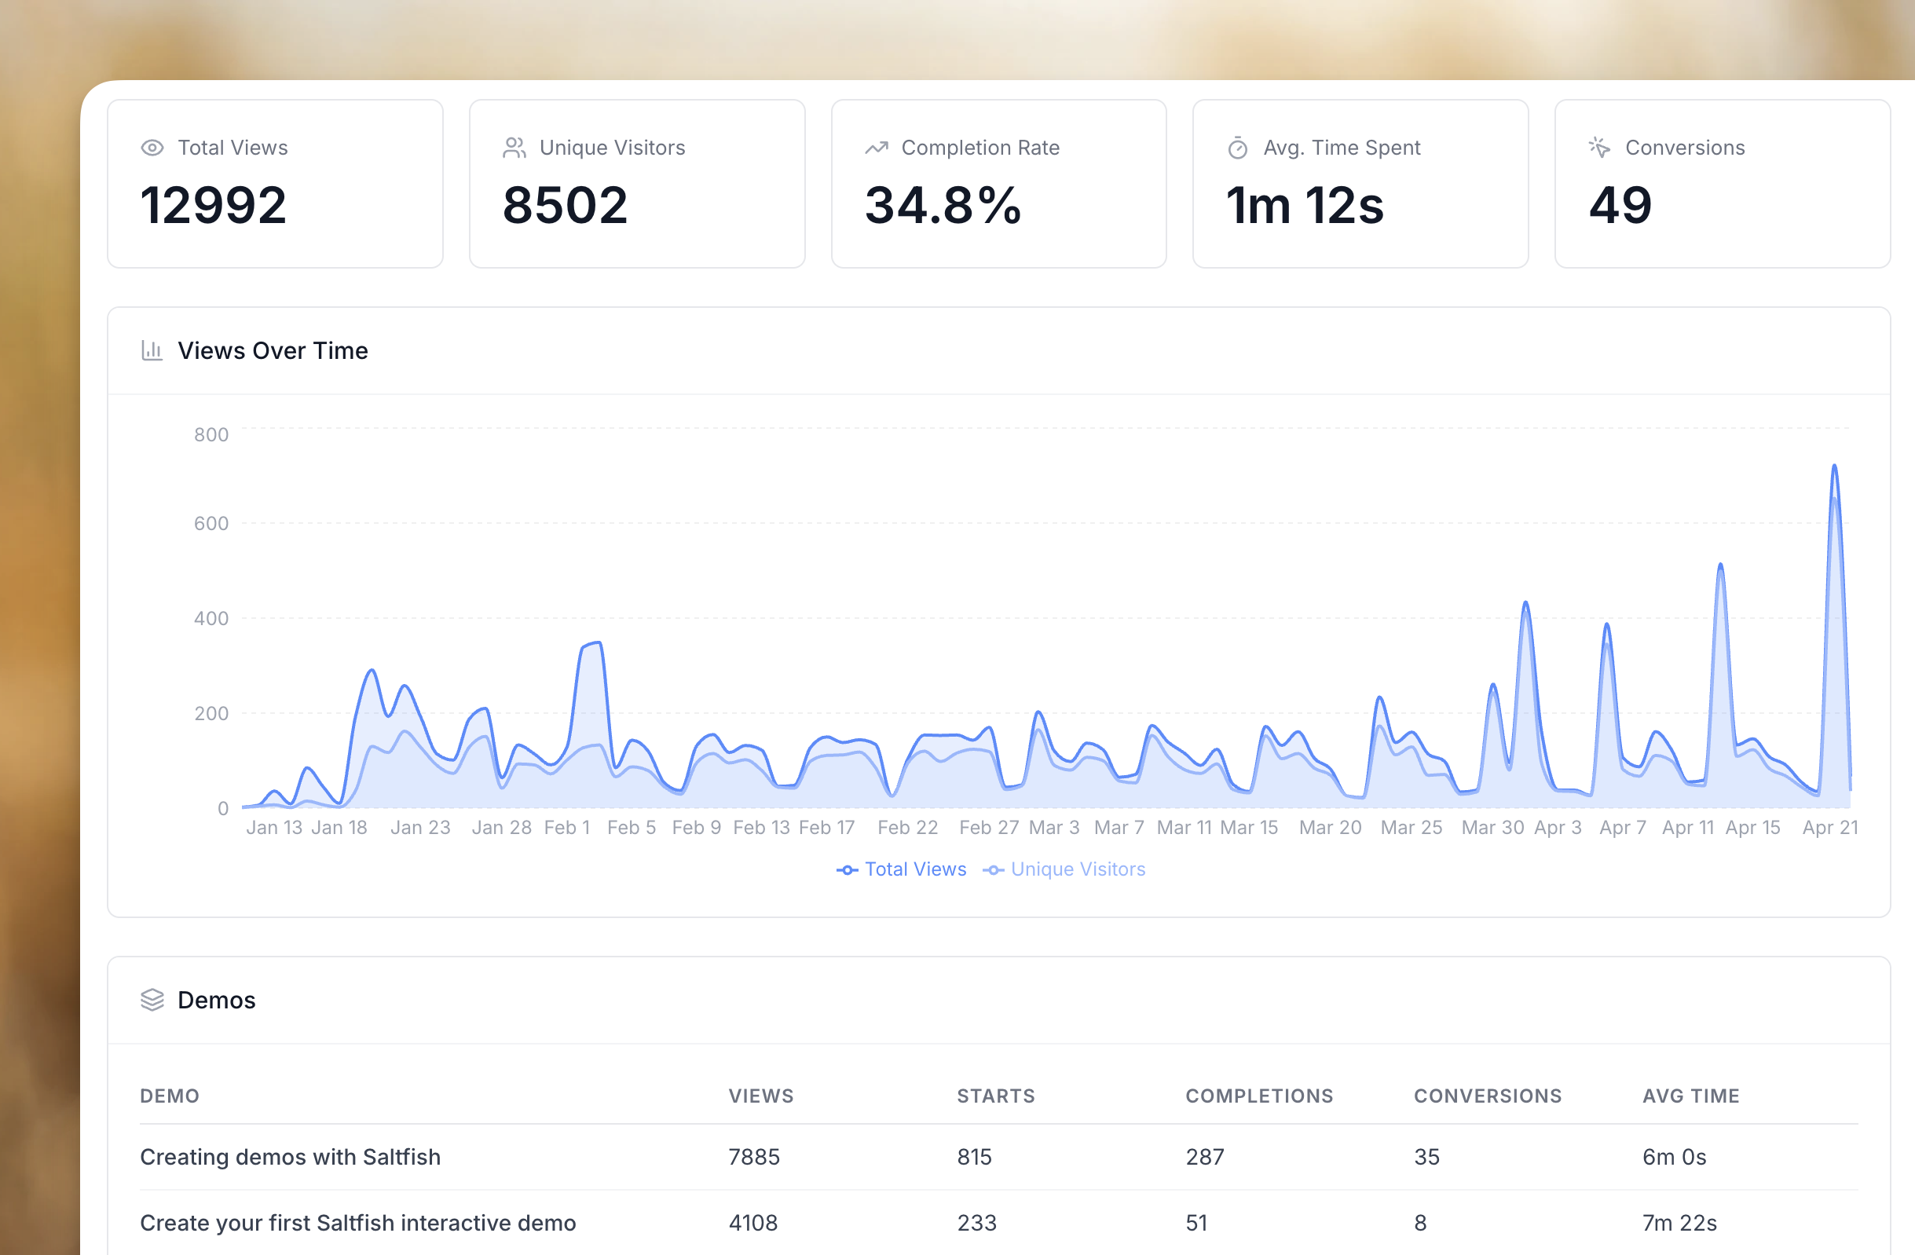Image resolution: width=1915 pixels, height=1255 pixels.
Task: Click the cursor-click icon beside Conversions
Action: click(1598, 147)
